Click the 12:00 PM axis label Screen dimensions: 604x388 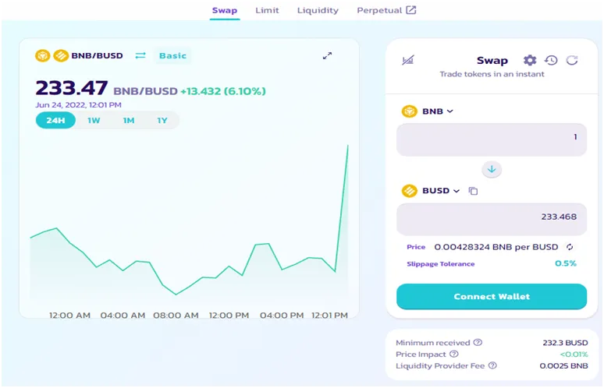(229, 316)
